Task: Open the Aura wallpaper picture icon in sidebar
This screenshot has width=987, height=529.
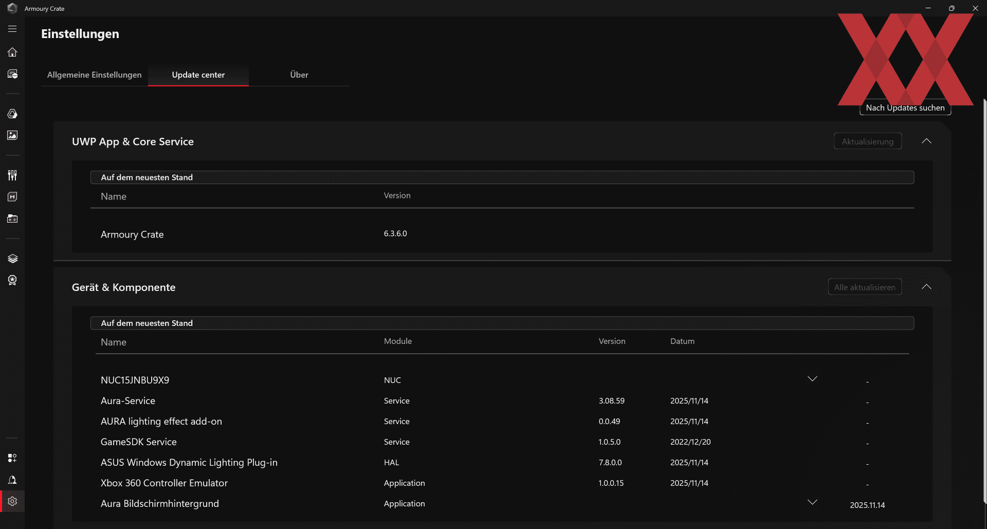Action: point(12,135)
